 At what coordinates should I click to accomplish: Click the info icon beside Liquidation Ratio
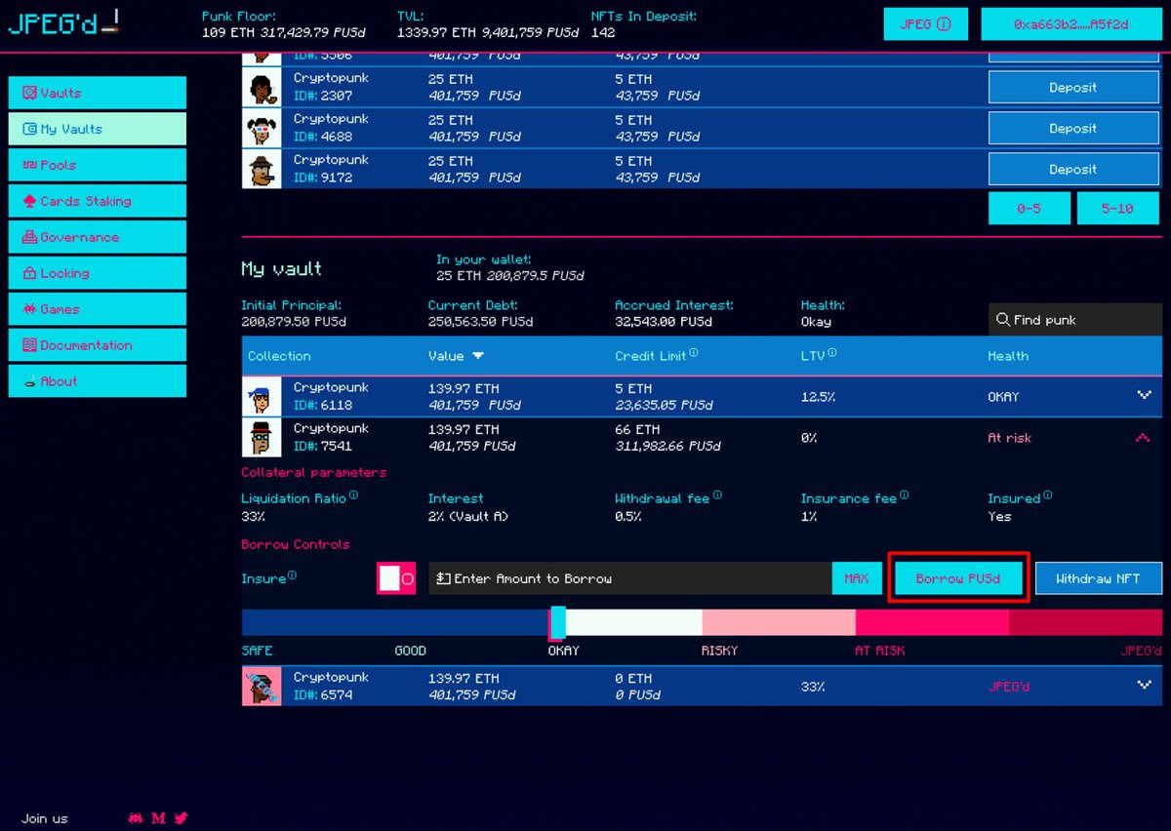353,495
